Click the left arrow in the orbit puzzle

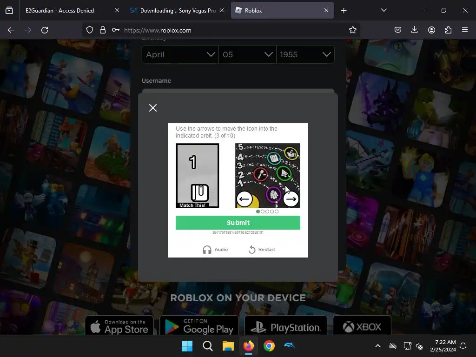click(245, 199)
